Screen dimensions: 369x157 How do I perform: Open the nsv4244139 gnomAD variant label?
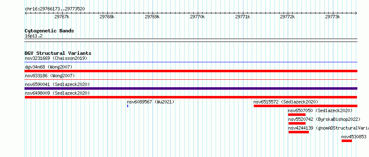point(328,128)
